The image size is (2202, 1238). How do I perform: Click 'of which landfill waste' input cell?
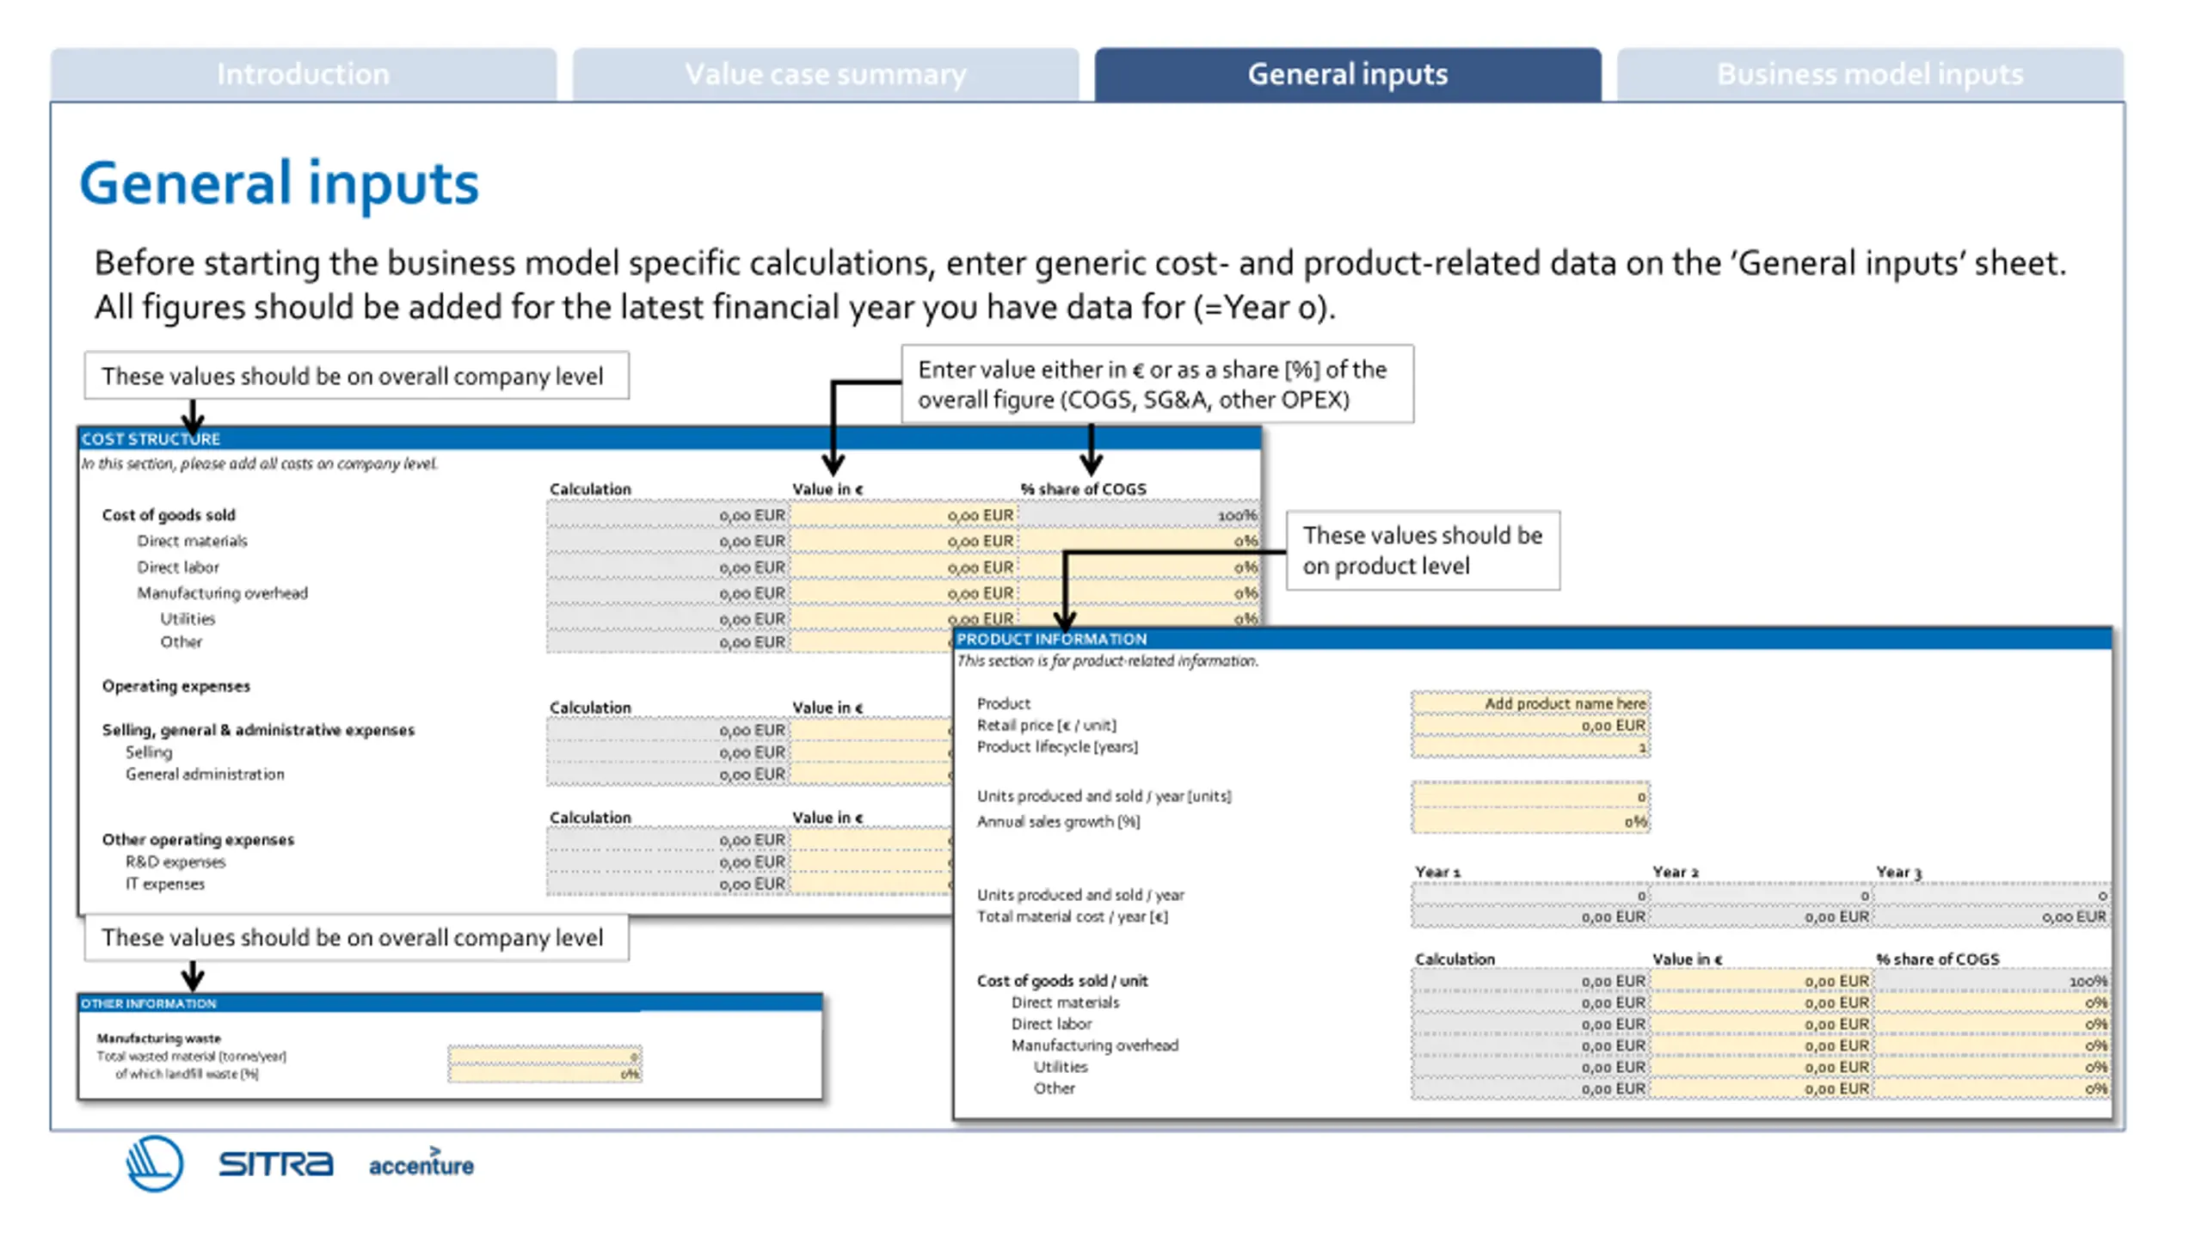pyautogui.click(x=545, y=1074)
